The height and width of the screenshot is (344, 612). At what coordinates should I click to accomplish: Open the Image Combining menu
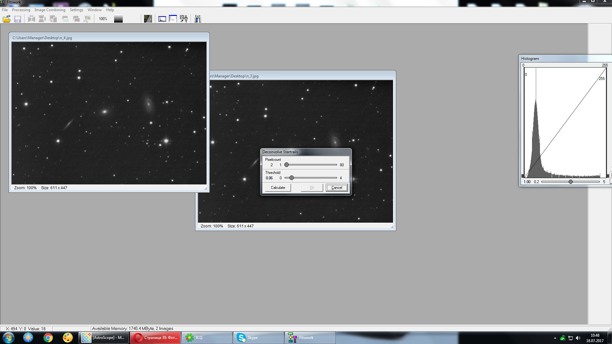point(50,10)
